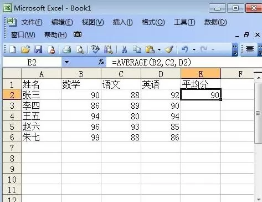Screen dimensions: 262x202
Task: Cut the selection with the scissors icon
Action: pyautogui.click(x=124, y=49)
